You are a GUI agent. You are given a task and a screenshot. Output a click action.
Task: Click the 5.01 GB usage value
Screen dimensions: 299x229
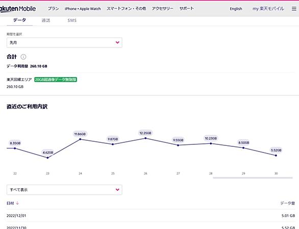[288, 216]
